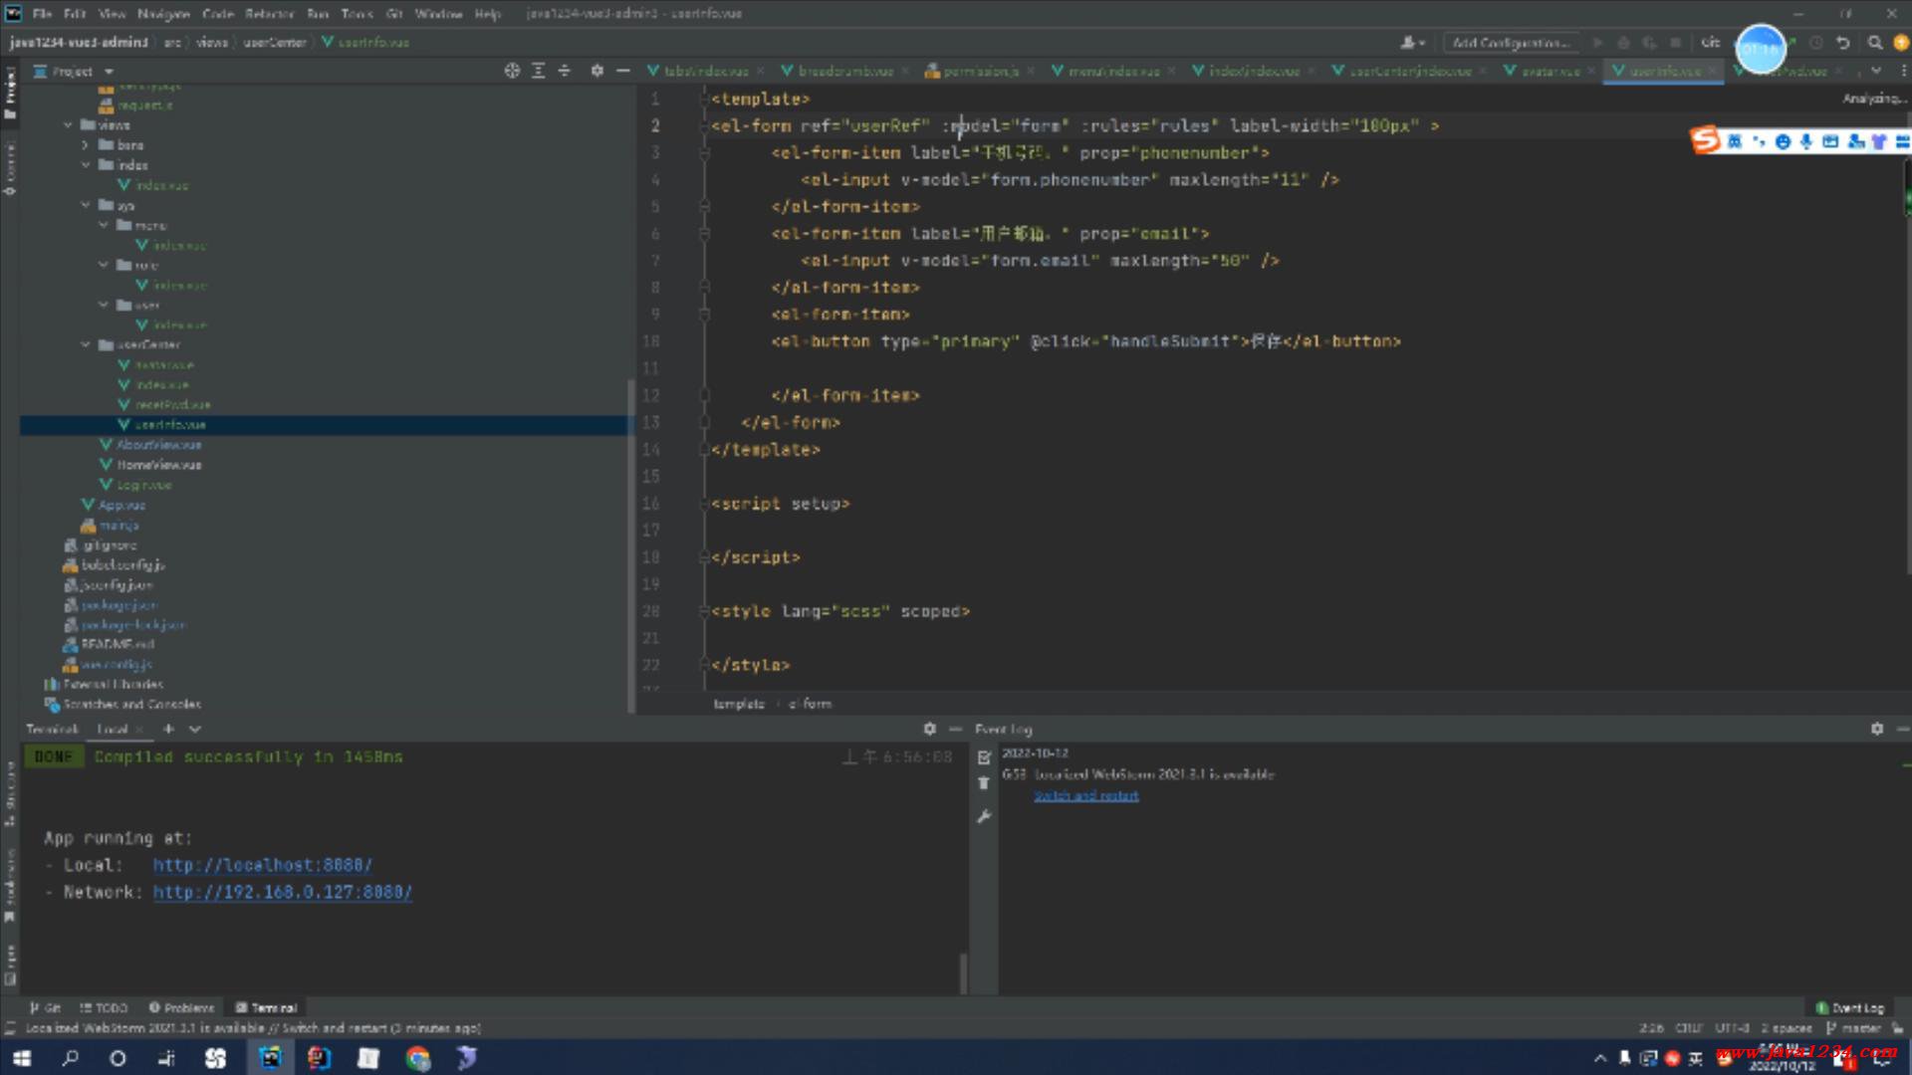Open http://localhost:8080/ link in terminal
Viewport: 1912px width, 1075px height.
pyautogui.click(x=262, y=865)
